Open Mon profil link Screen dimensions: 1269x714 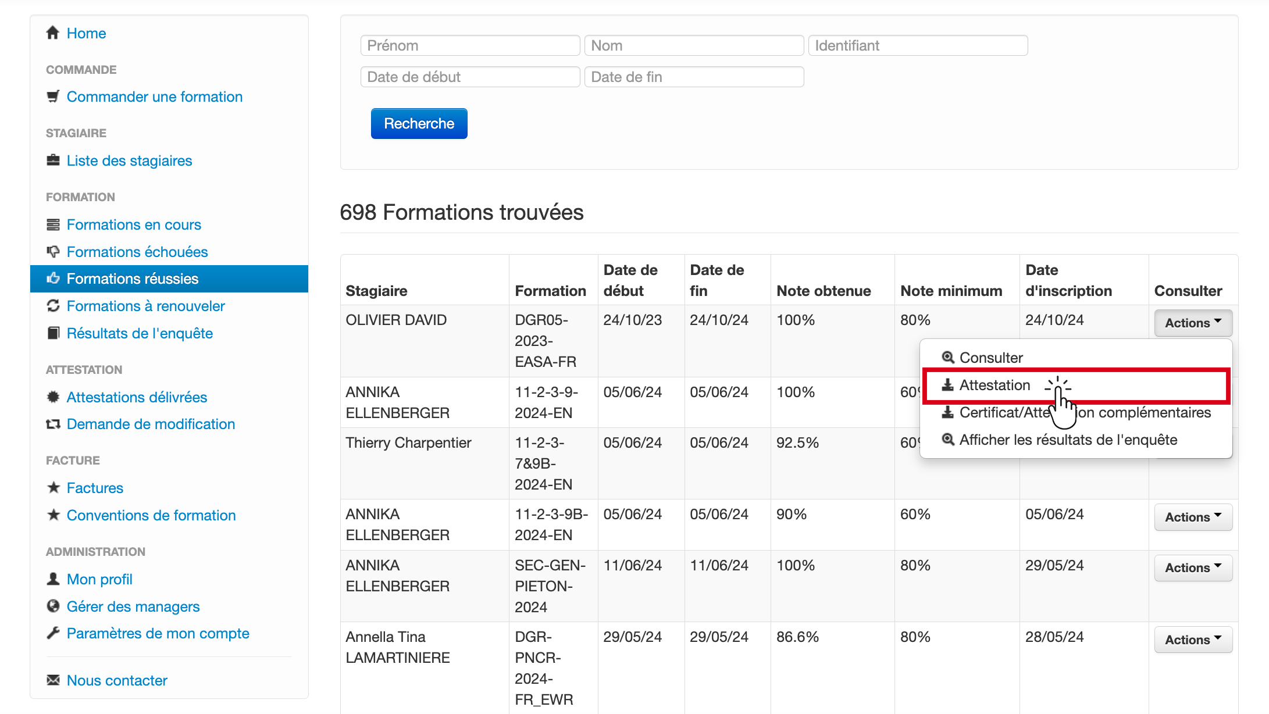(x=99, y=579)
